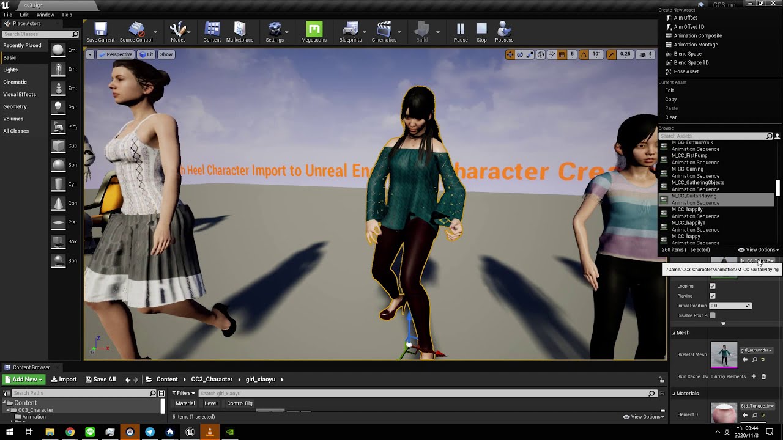Image resolution: width=783 pixels, height=440 pixels.
Task: Go to CC3_Character breadcrumb folder
Action: pos(212,380)
